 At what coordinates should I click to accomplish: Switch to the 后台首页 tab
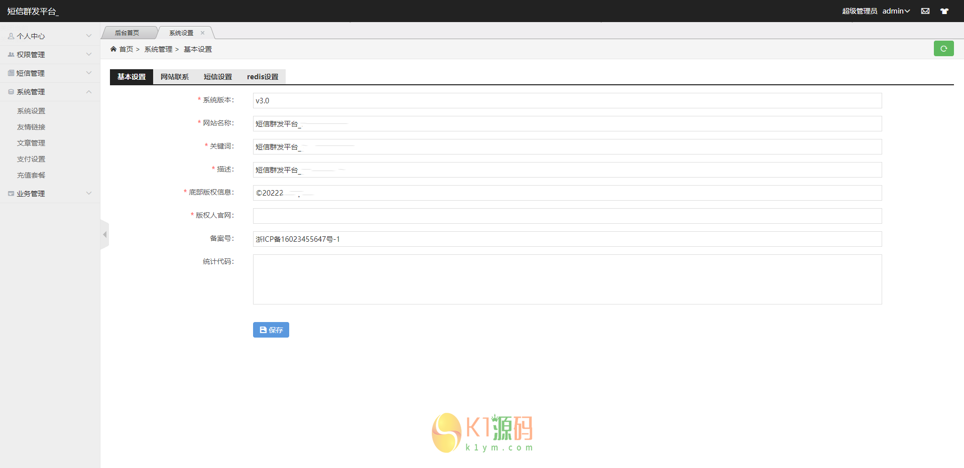point(127,33)
